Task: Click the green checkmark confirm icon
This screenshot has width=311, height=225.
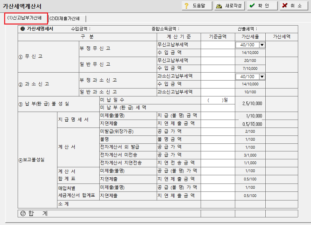Action: coord(252,6)
